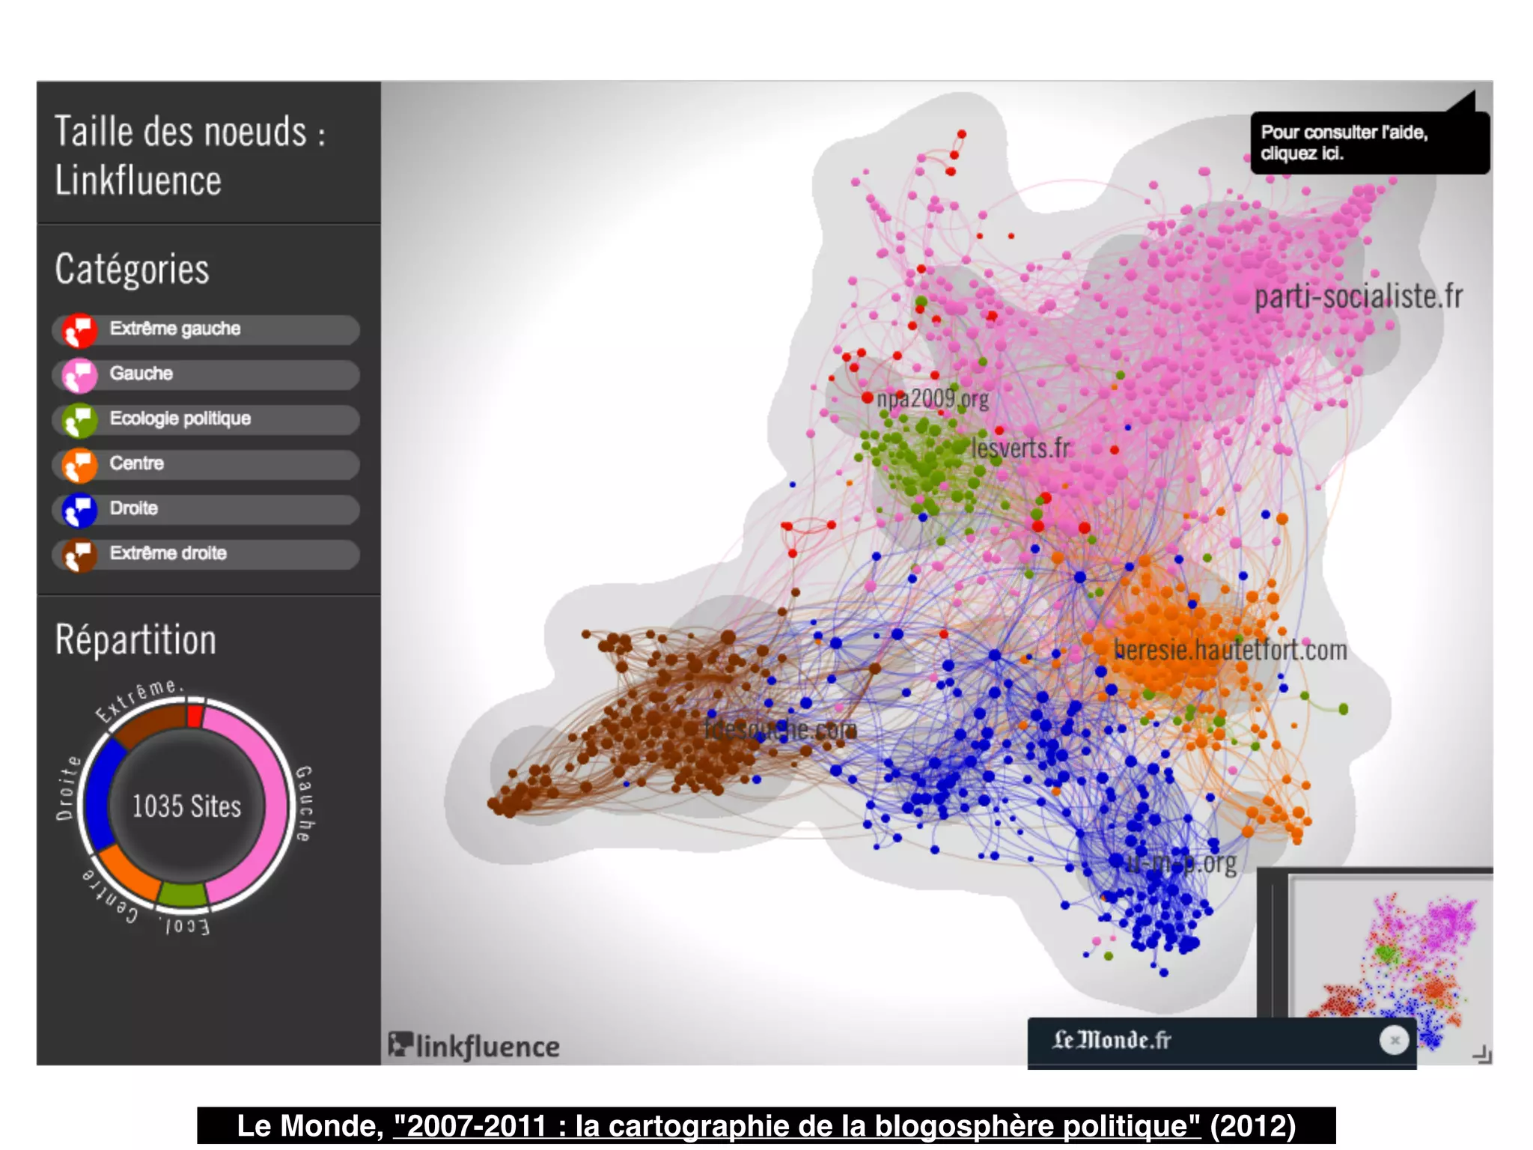The image size is (1533, 1150).
Task: Click the '1035 Sites' chart center
Action: click(x=186, y=806)
